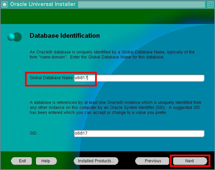This screenshot has width=215, height=170.
Task: Click the sphere logo beside Database Identification
Action: (15, 37)
